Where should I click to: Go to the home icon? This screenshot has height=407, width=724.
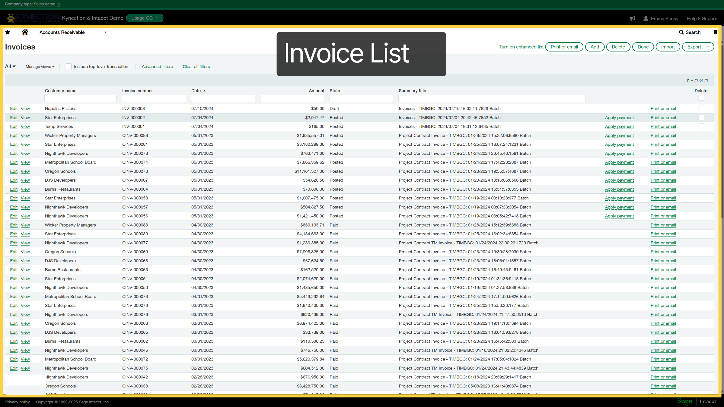point(25,32)
